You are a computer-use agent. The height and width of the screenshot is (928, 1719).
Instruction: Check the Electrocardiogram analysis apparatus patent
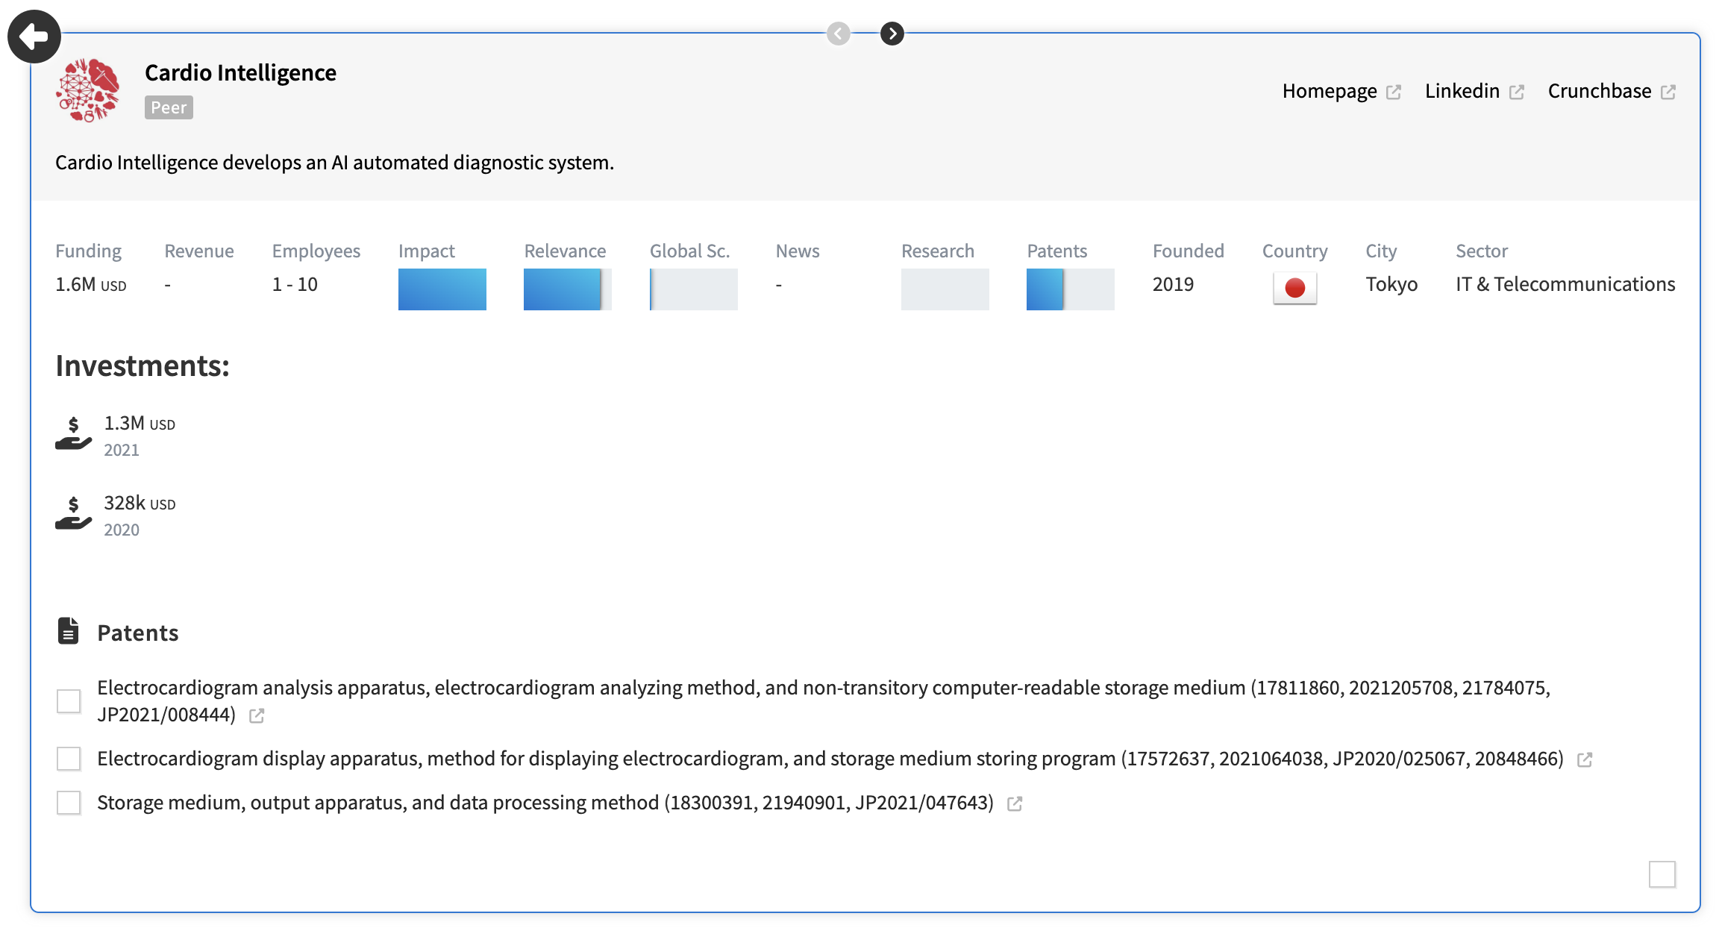point(69,701)
